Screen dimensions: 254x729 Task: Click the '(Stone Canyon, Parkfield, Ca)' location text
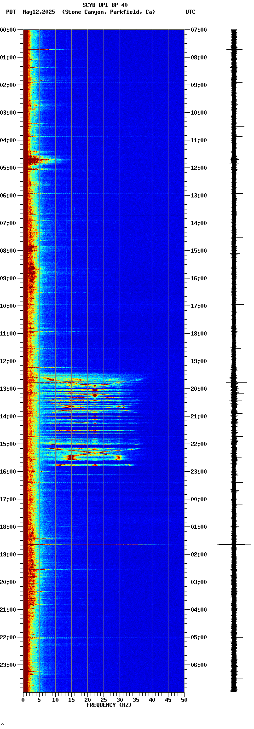tap(109, 12)
